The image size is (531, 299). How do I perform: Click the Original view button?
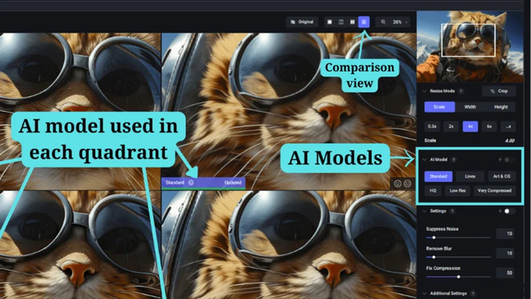tap(302, 22)
